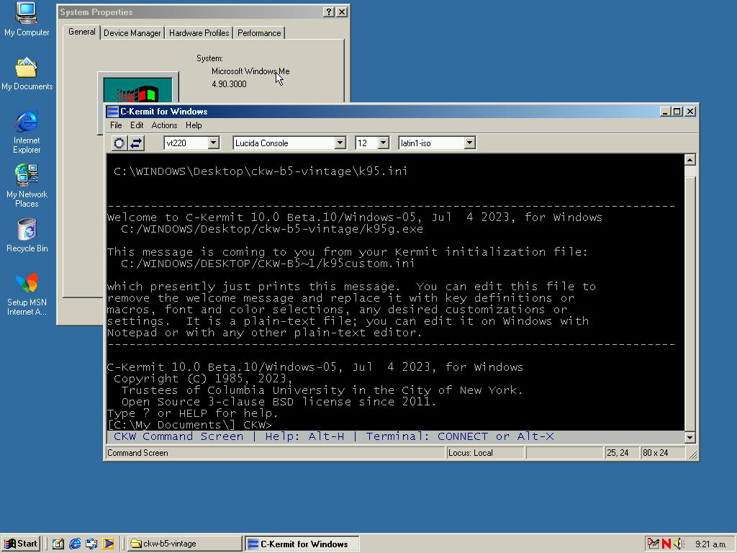Minimize the C-Kermit for Windows window

665,112
